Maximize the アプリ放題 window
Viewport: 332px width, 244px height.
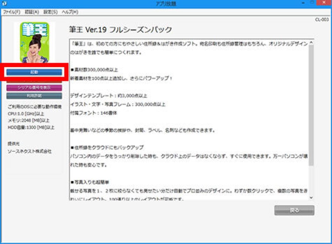pos(312,3)
